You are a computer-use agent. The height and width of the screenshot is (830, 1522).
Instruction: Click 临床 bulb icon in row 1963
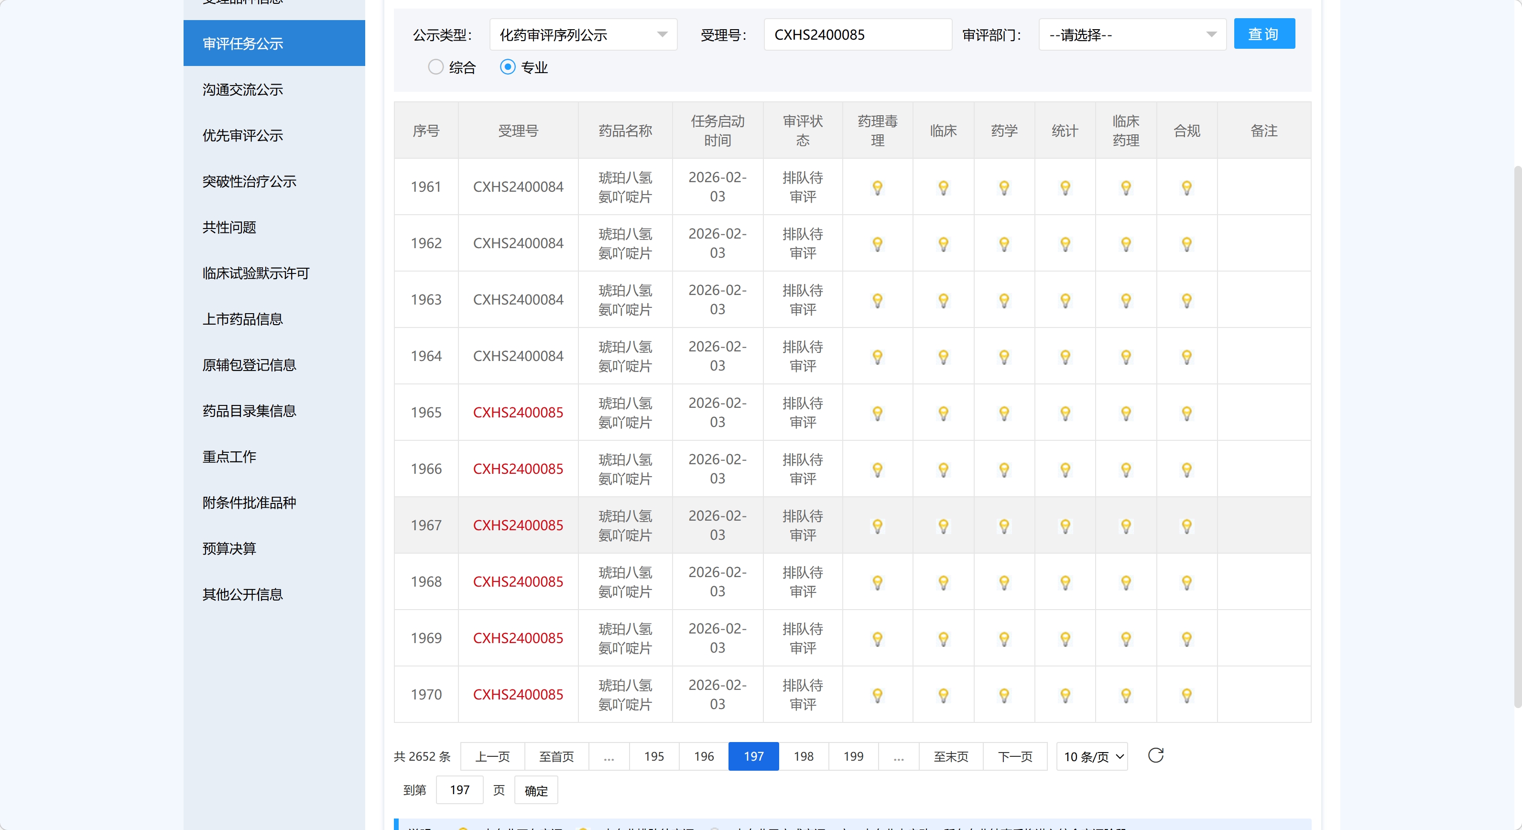coord(943,300)
